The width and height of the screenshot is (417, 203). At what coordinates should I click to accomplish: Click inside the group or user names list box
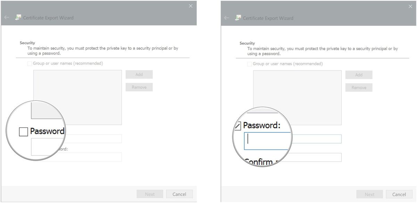[77, 97]
